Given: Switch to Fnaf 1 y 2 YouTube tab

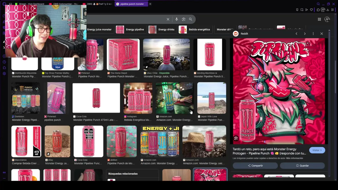Looking at the screenshot, I should tap(98, 4).
